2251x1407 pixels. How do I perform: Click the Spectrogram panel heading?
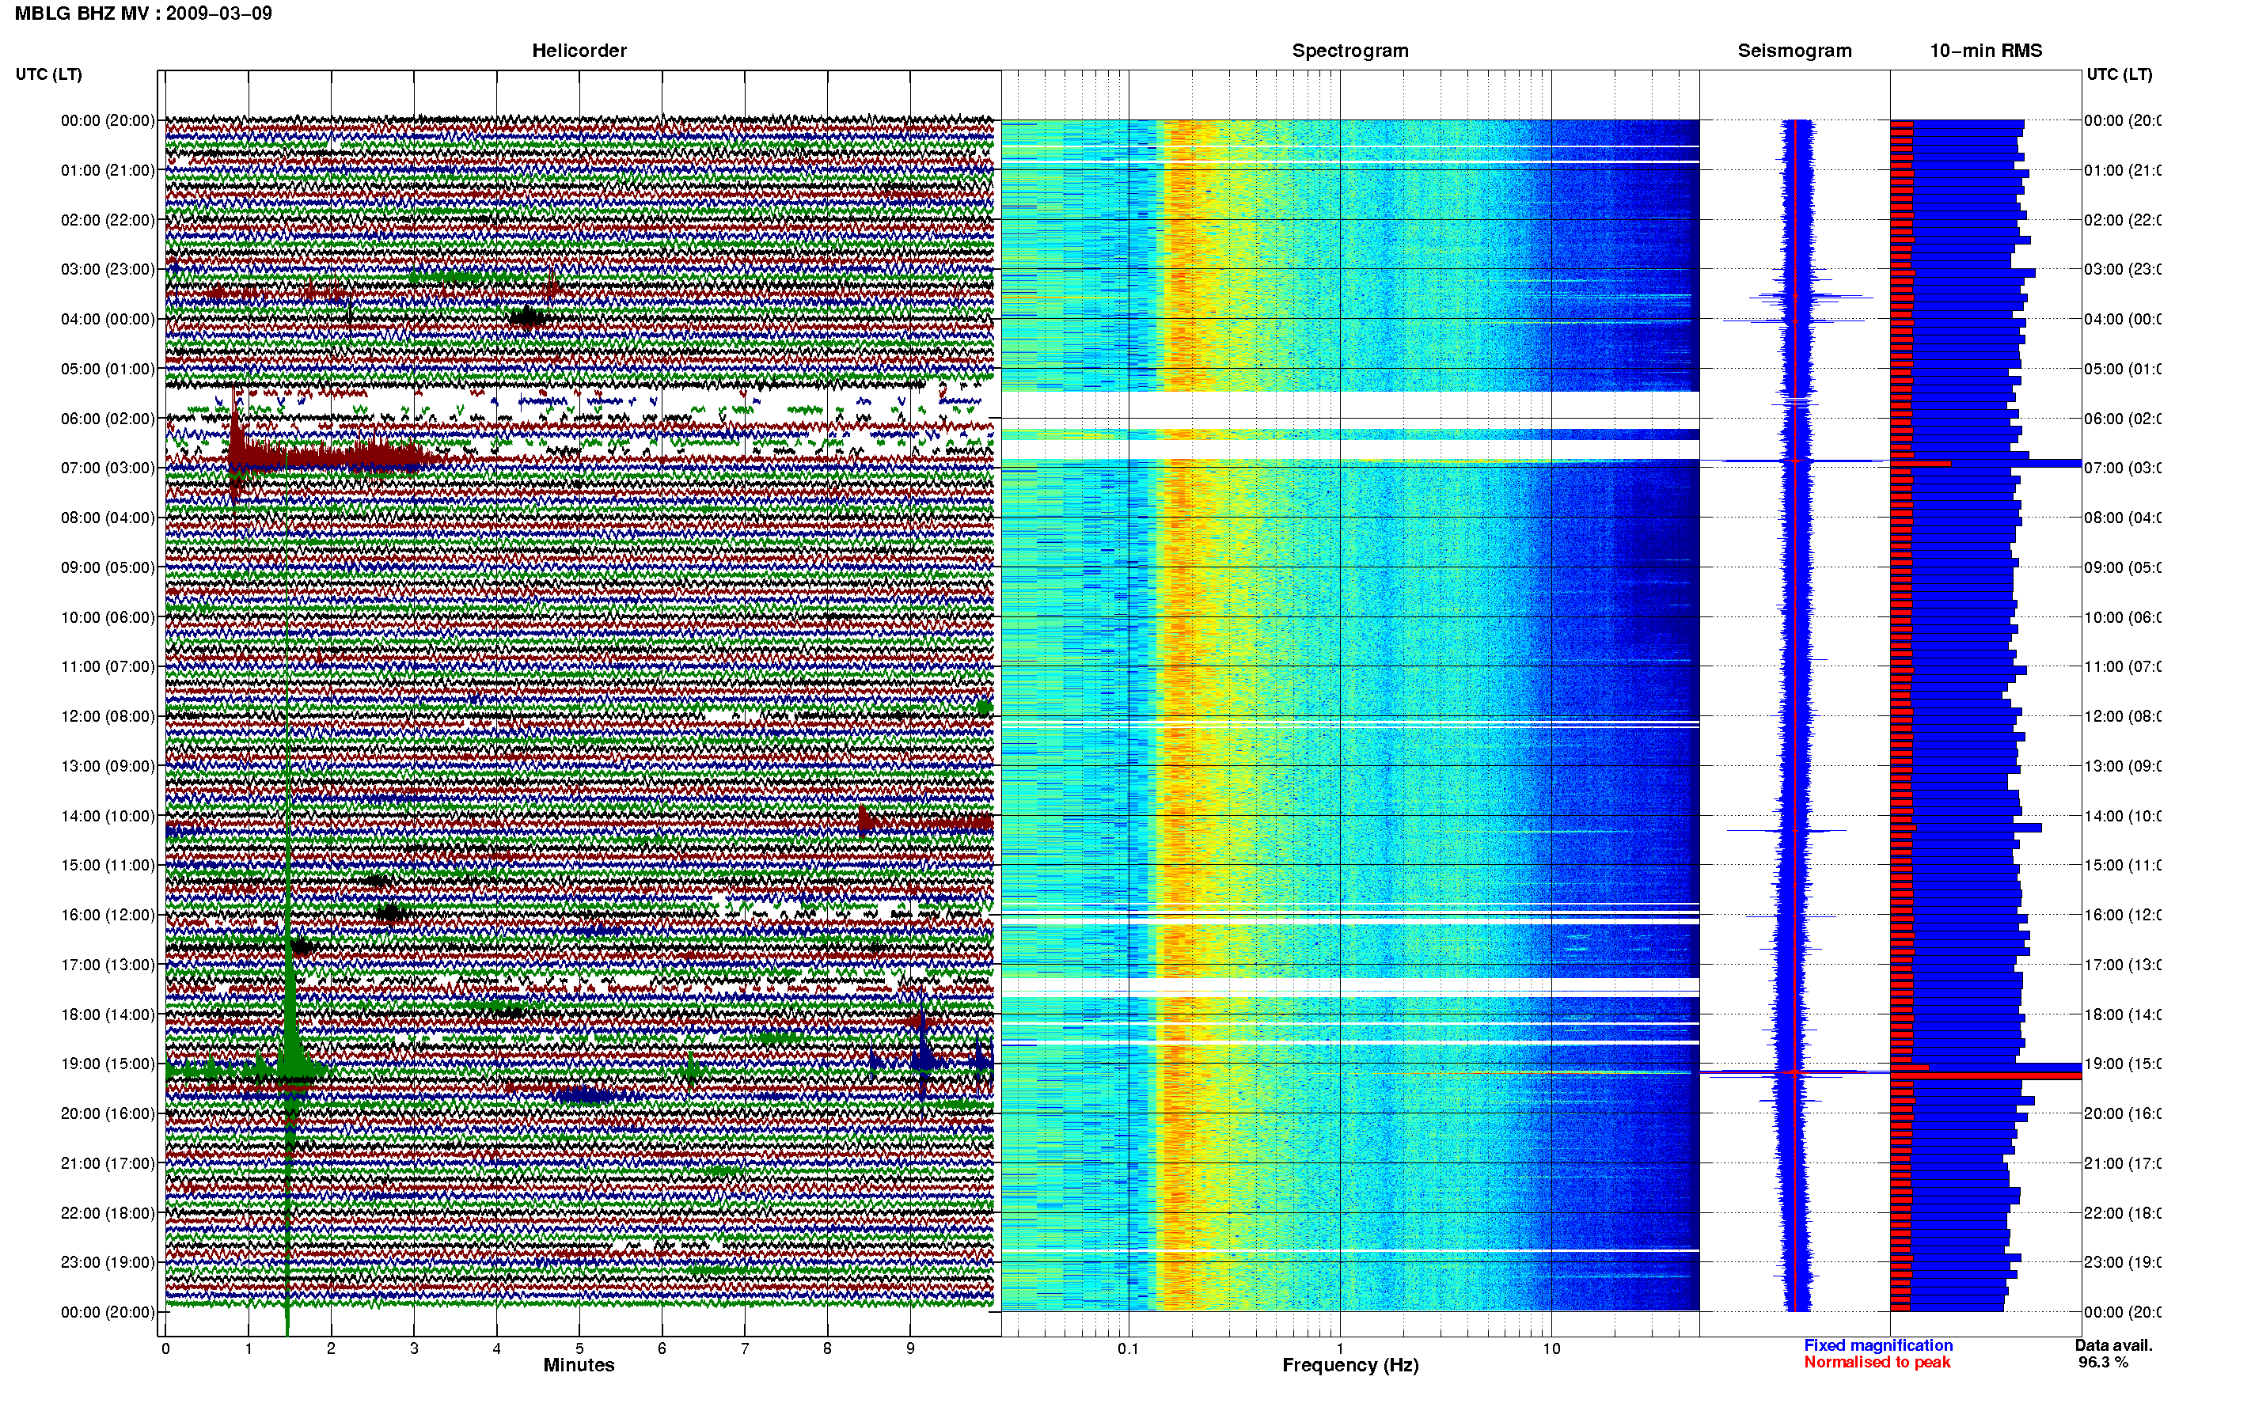(x=1349, y=51)
